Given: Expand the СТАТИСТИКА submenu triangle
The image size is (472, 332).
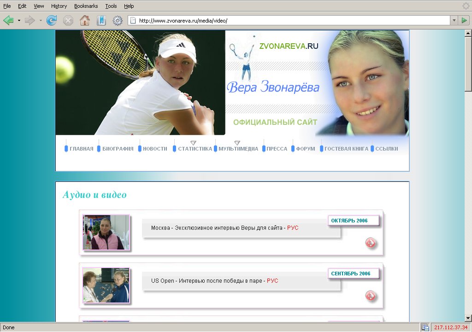Looking at the screenshot, I should [x=193, y=143].
